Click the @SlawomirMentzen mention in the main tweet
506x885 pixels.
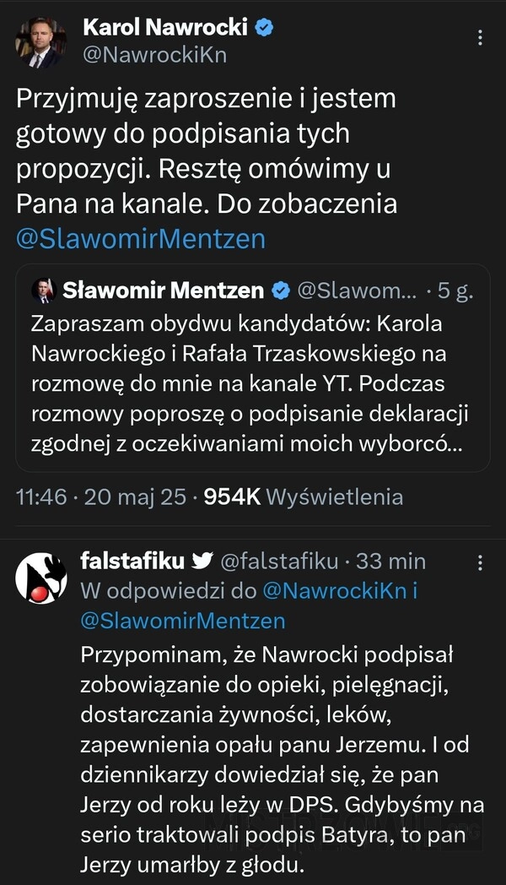click(x=141, y=239)
